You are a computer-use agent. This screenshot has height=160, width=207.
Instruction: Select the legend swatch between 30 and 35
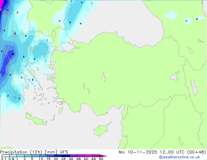click(x=73, y=156)
